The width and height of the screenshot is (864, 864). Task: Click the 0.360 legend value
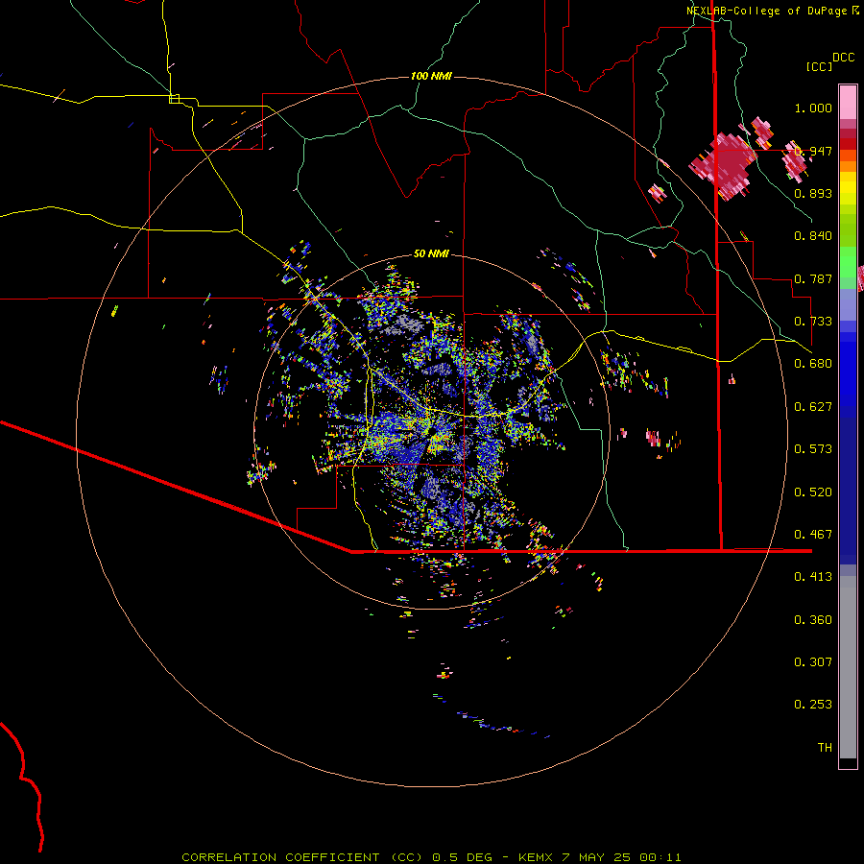tap(813, 620)
